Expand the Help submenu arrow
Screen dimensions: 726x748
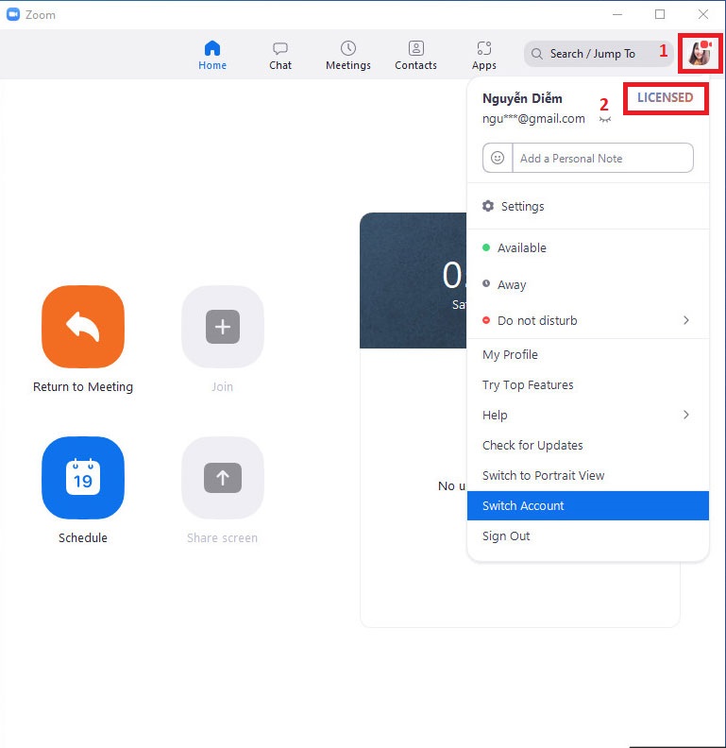[x=686, y=415]
